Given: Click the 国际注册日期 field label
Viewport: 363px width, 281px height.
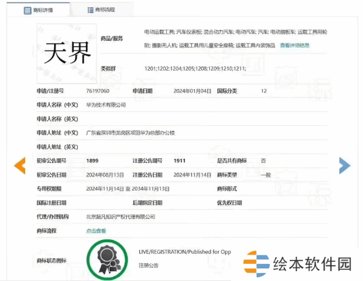Looking at the screenshot, I should (51, 203).
